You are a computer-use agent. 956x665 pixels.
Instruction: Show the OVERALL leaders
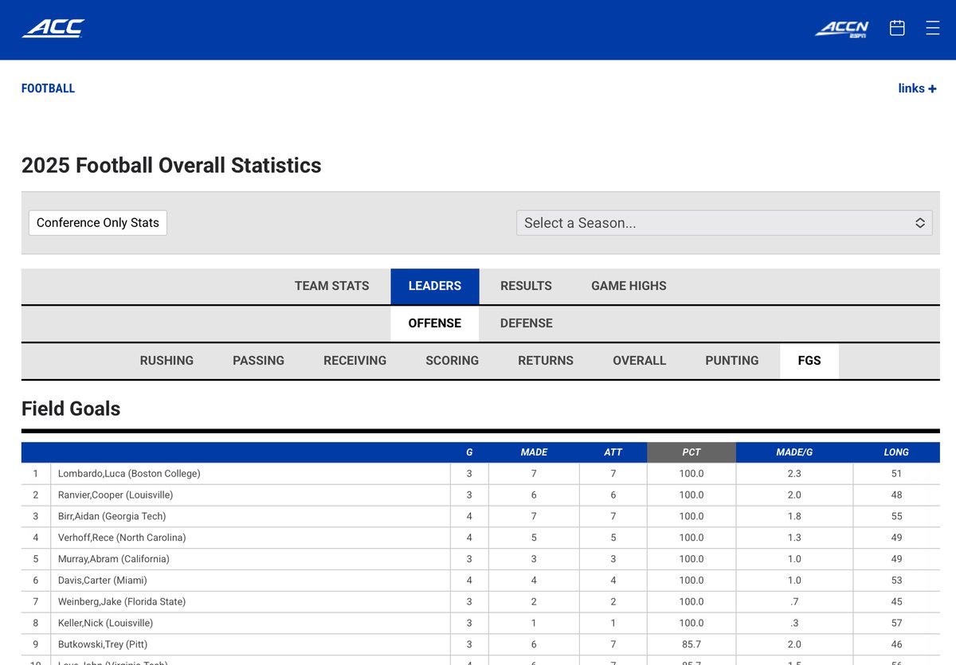click(x=639, y=361)
